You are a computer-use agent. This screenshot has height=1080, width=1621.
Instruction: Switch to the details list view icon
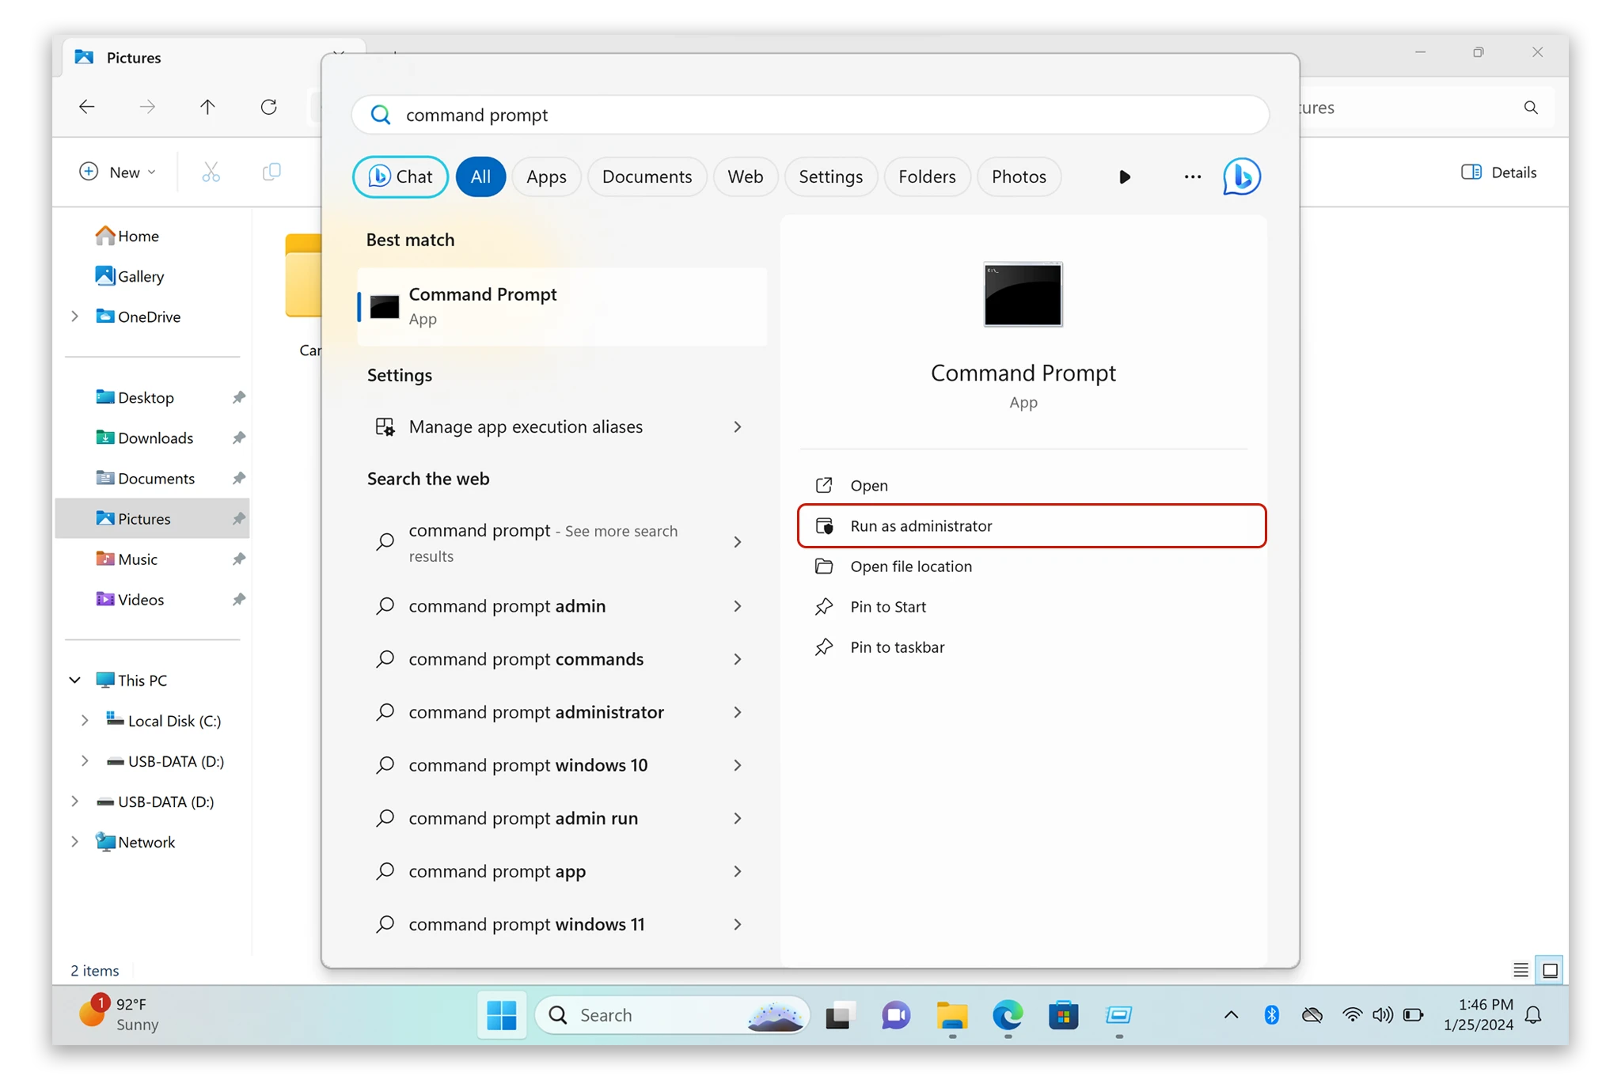[x=1520, y=970]
